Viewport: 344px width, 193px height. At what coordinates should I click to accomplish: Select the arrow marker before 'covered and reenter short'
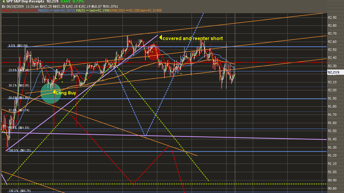pos(161,38)
